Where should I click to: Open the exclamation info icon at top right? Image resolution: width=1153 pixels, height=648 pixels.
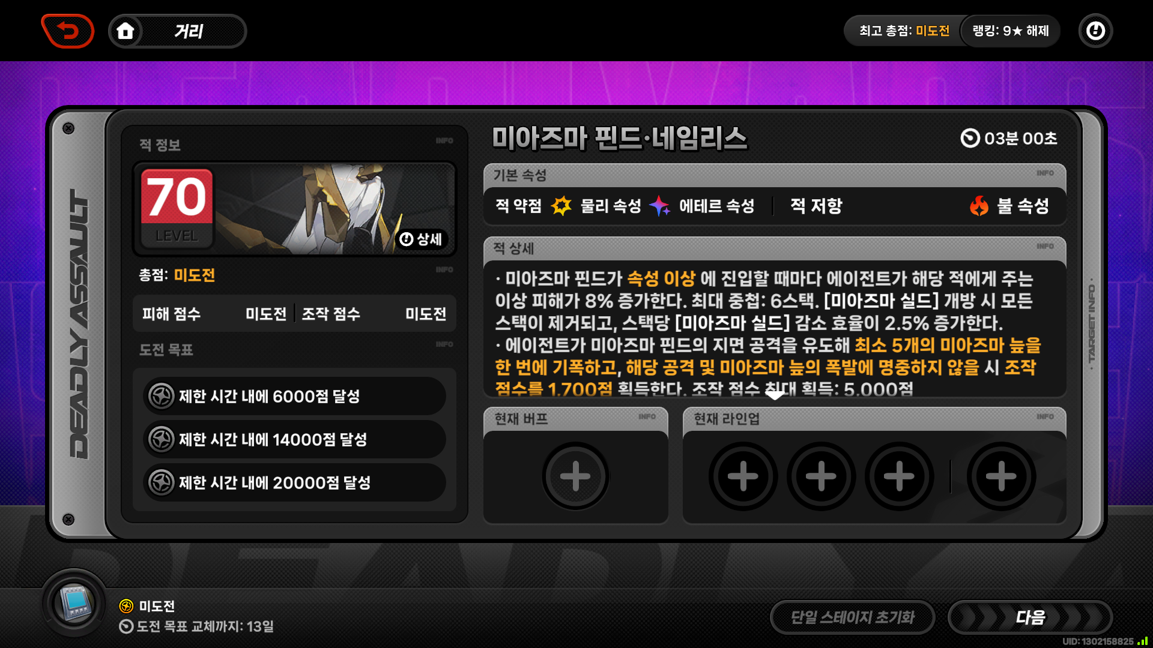(1095, 31)
